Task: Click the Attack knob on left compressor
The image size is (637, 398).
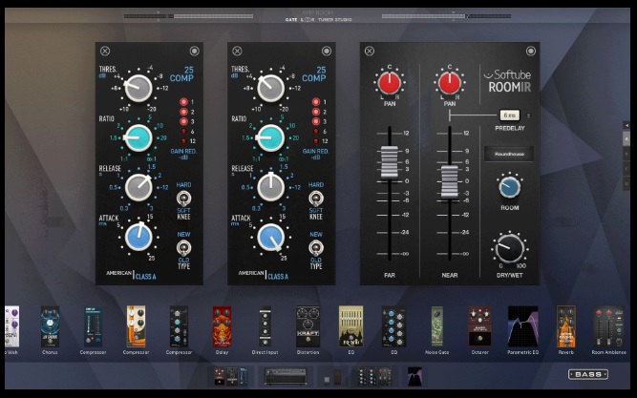Action: point(138,237)
